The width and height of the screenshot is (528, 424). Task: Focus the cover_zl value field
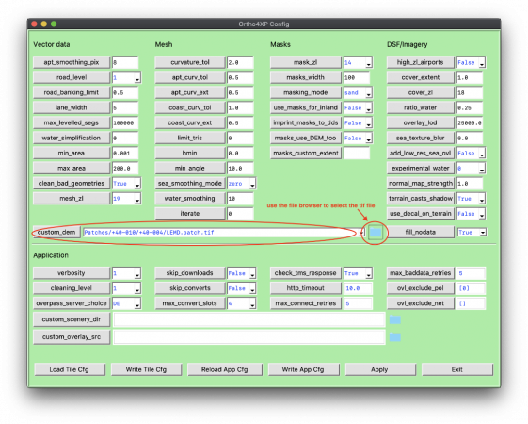click(470, 92)
